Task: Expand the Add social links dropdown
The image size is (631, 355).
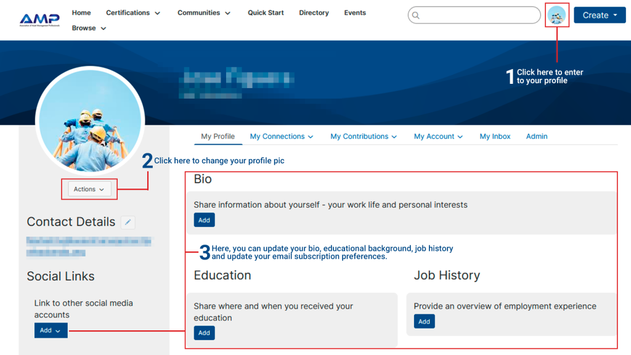Action: [51, 331]
